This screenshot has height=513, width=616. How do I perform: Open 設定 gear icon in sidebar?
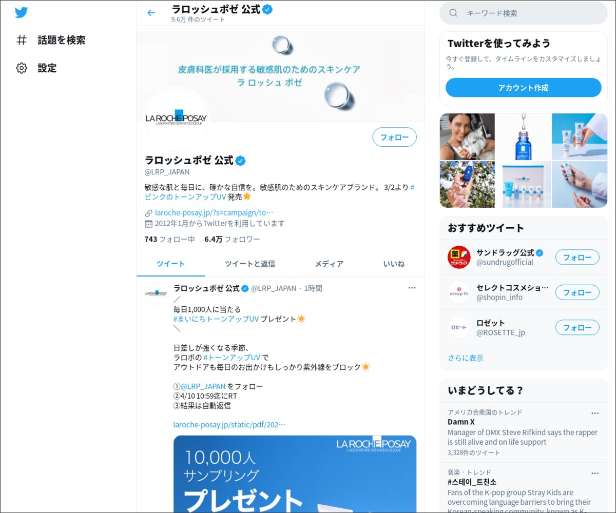[22, 68]
